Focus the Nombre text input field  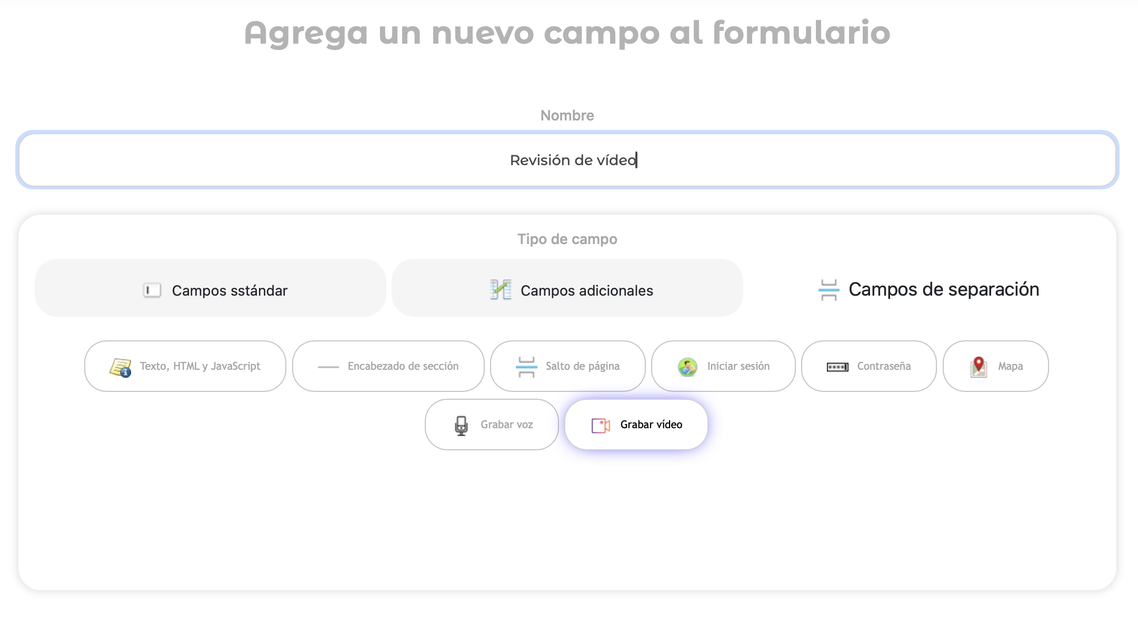coord(567,160)
